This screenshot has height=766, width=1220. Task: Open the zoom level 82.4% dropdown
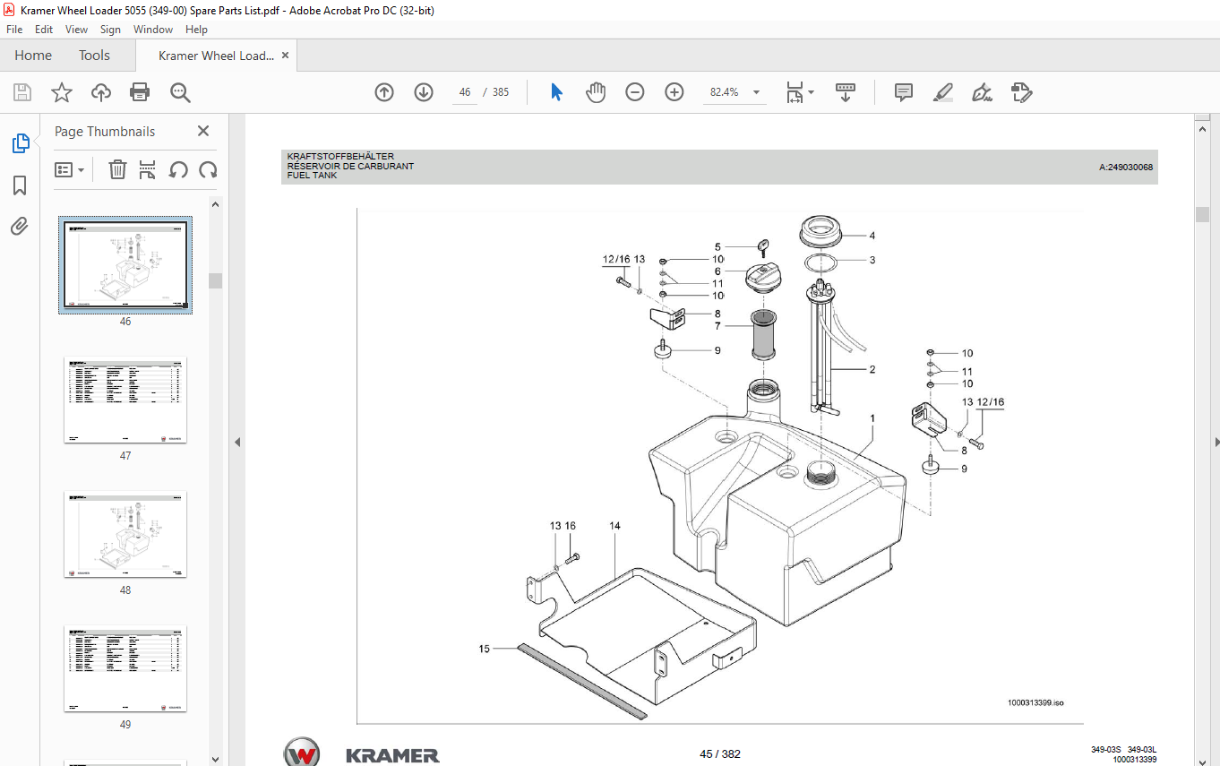tap(756, 92)
